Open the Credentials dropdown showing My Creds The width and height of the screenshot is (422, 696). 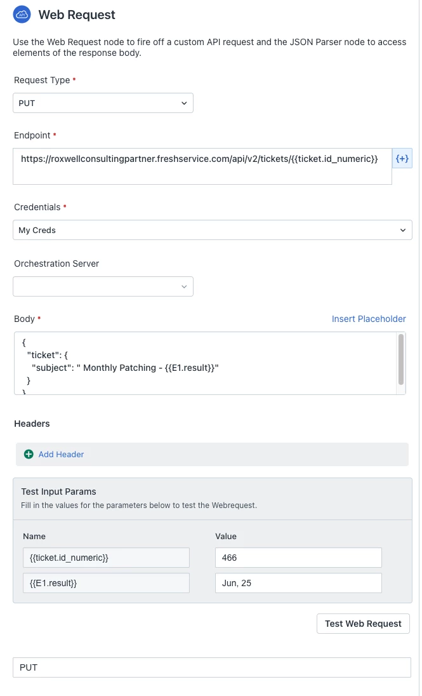[x=213, y=230]
